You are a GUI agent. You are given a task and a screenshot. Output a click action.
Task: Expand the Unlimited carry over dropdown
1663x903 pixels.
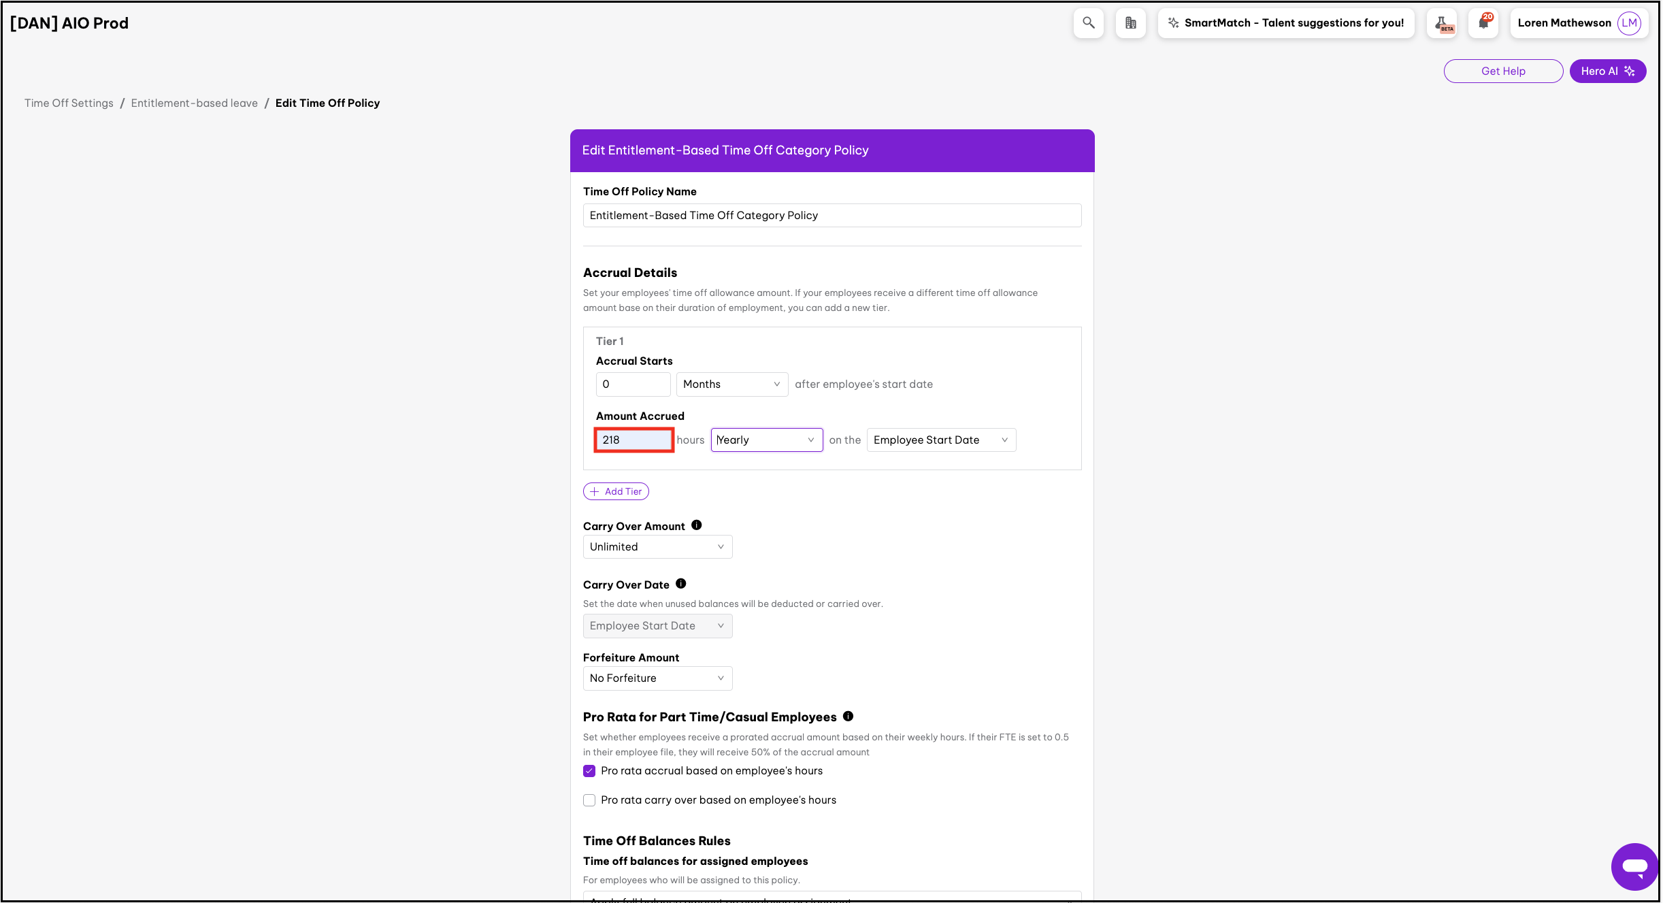(657, 547)
